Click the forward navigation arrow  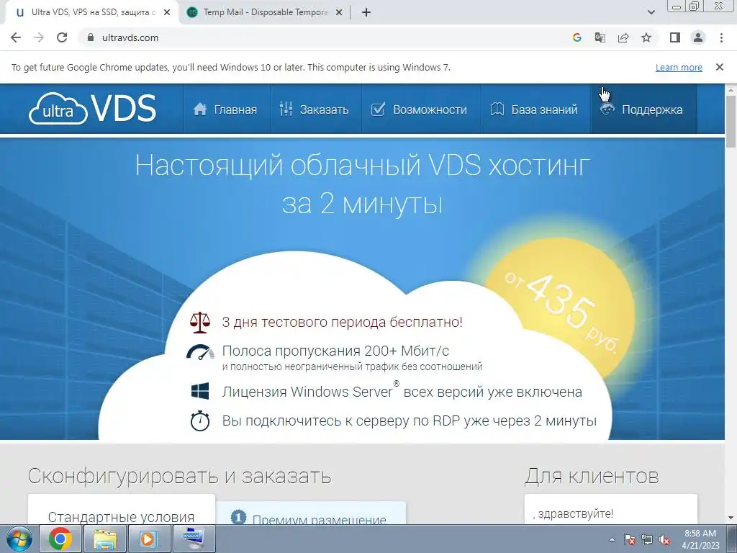[x=39, y=37]
